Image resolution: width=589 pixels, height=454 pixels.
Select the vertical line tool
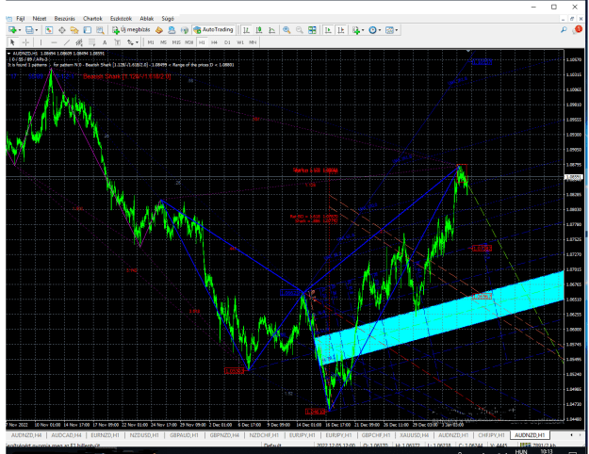(x=41, y=42)
